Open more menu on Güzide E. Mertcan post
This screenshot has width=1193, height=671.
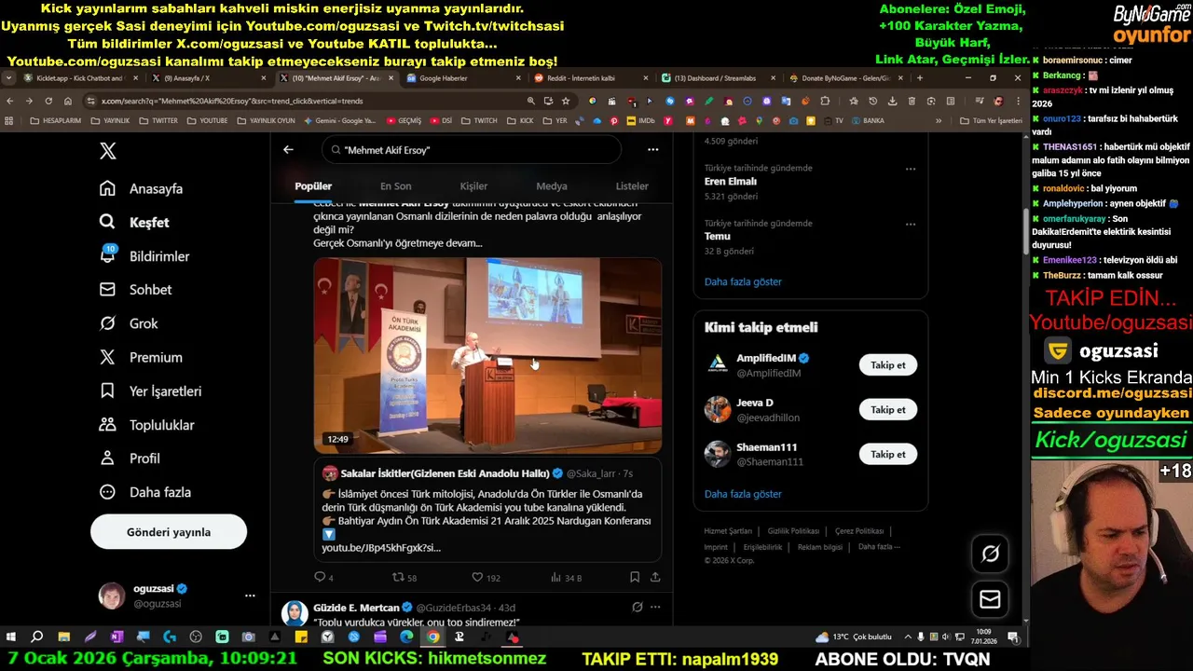tap(655, 607)
